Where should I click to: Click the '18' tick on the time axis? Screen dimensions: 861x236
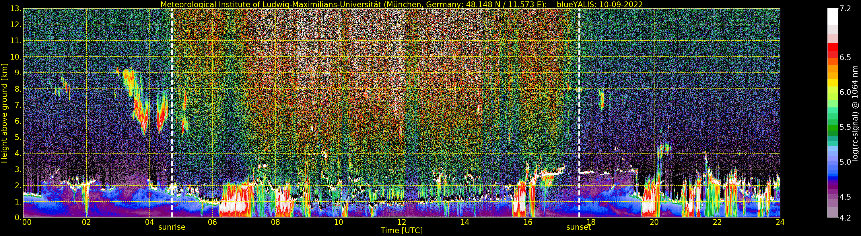coord(591,222)
